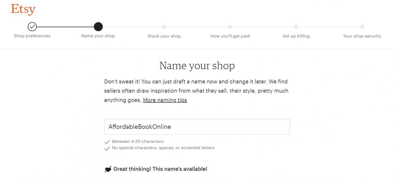
Task: Click the green check beside Between 4-20 characters
Action: pyautogui.click(x=107, y=141)
